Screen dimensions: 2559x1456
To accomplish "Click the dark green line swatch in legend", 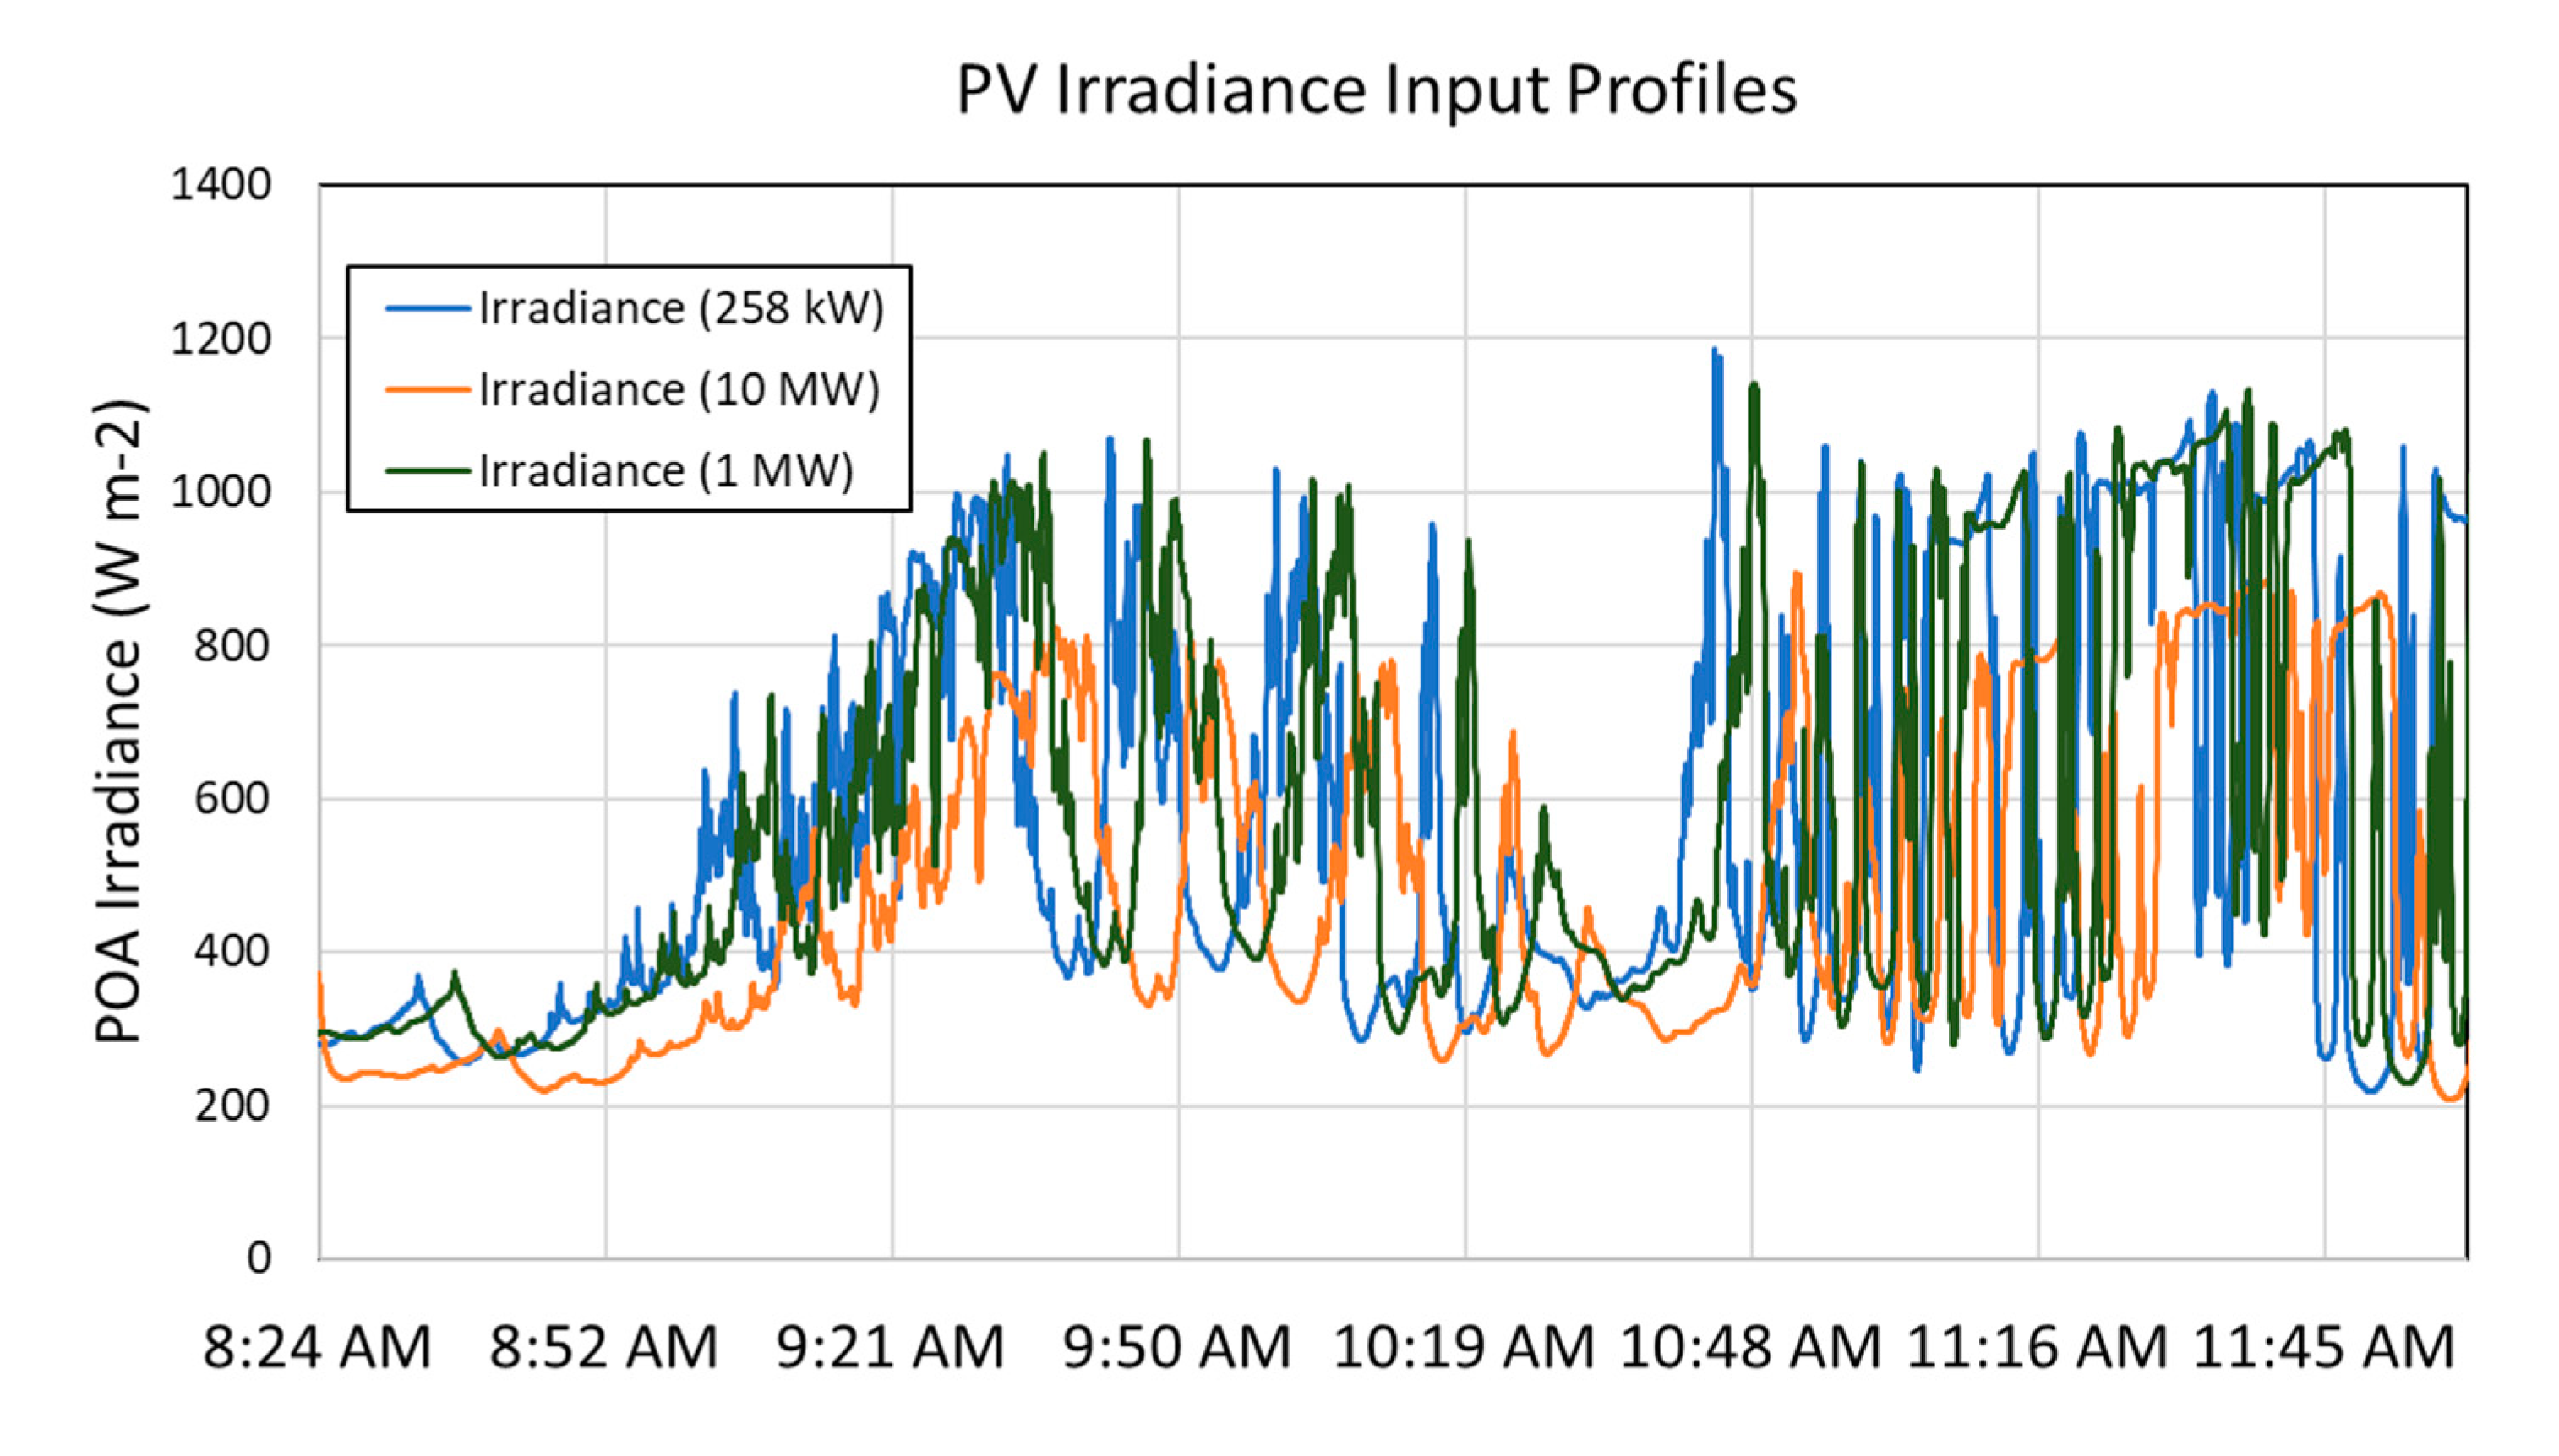I will click(427, 471).
